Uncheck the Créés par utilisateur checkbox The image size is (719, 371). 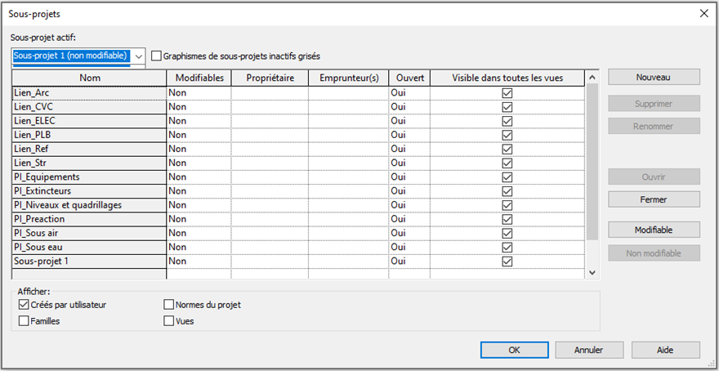[x=24, y=305]
